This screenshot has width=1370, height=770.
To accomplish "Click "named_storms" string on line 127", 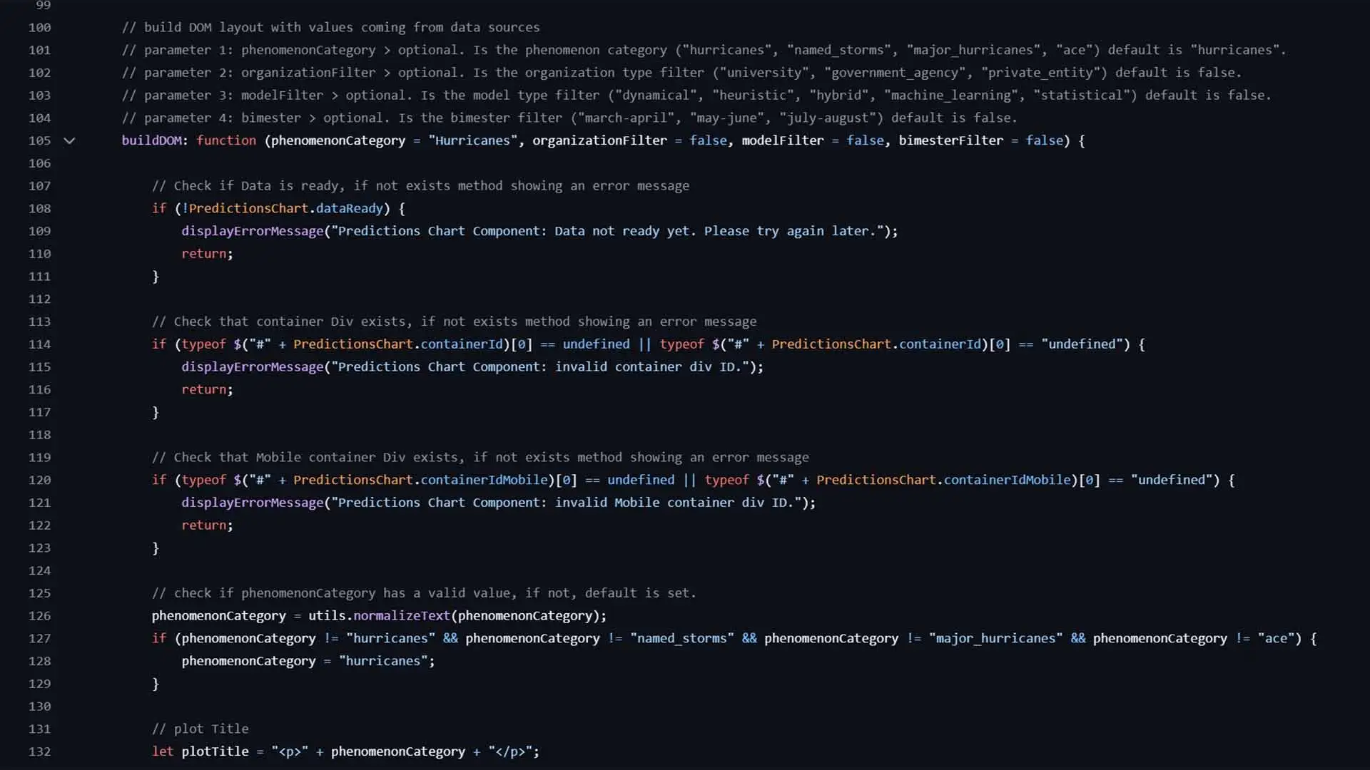I will pyautogui.click(x=682, y=638).
